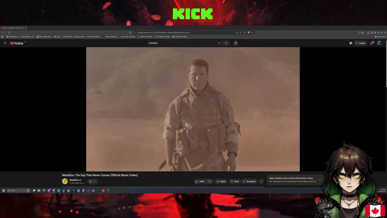Open the Inbox bookmark
Image resolution: width=387 pixels, height=218 pixels.
pos(27,37)
